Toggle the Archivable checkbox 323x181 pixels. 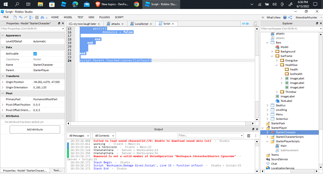pyautogui.click(x=35, y=54)
